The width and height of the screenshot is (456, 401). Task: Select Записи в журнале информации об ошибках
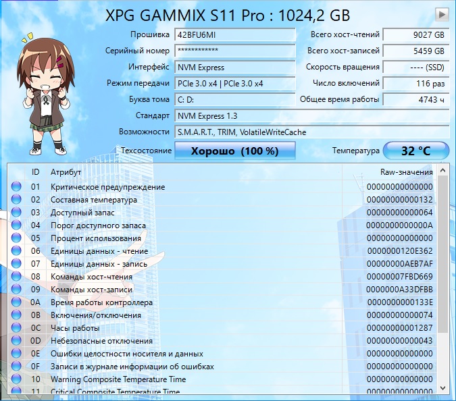(132, 367)
